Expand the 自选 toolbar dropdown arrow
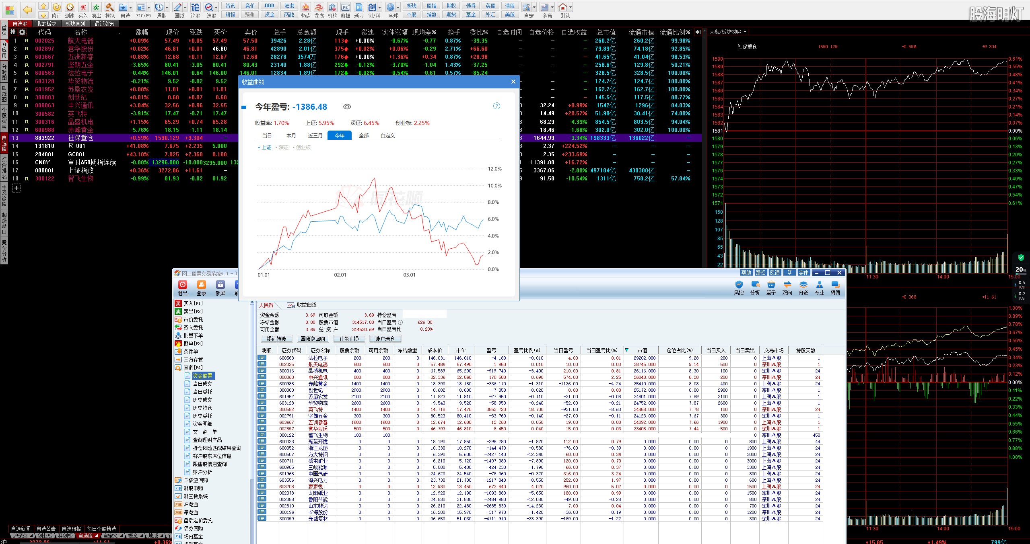 [131, 8]
